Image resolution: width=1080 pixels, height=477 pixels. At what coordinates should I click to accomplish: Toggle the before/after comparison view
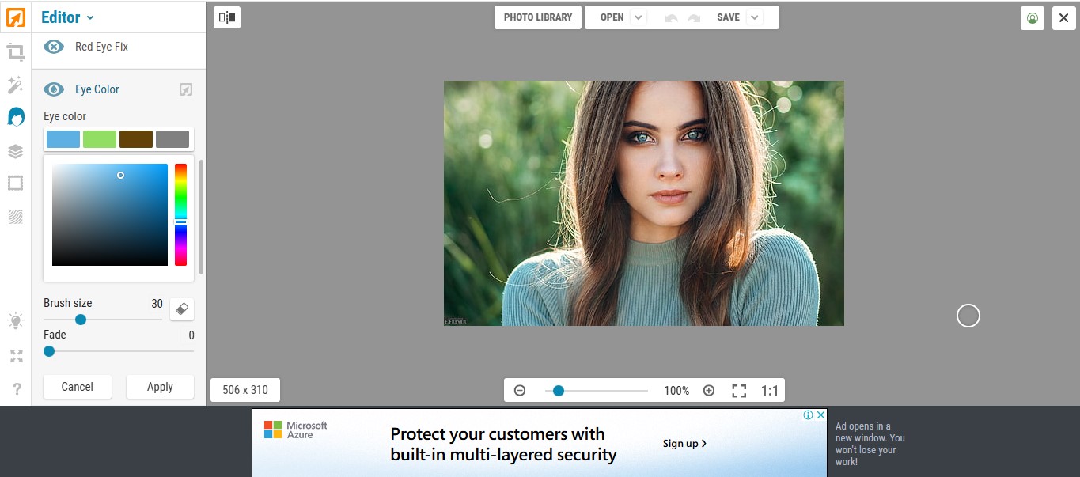pos(226,17)
